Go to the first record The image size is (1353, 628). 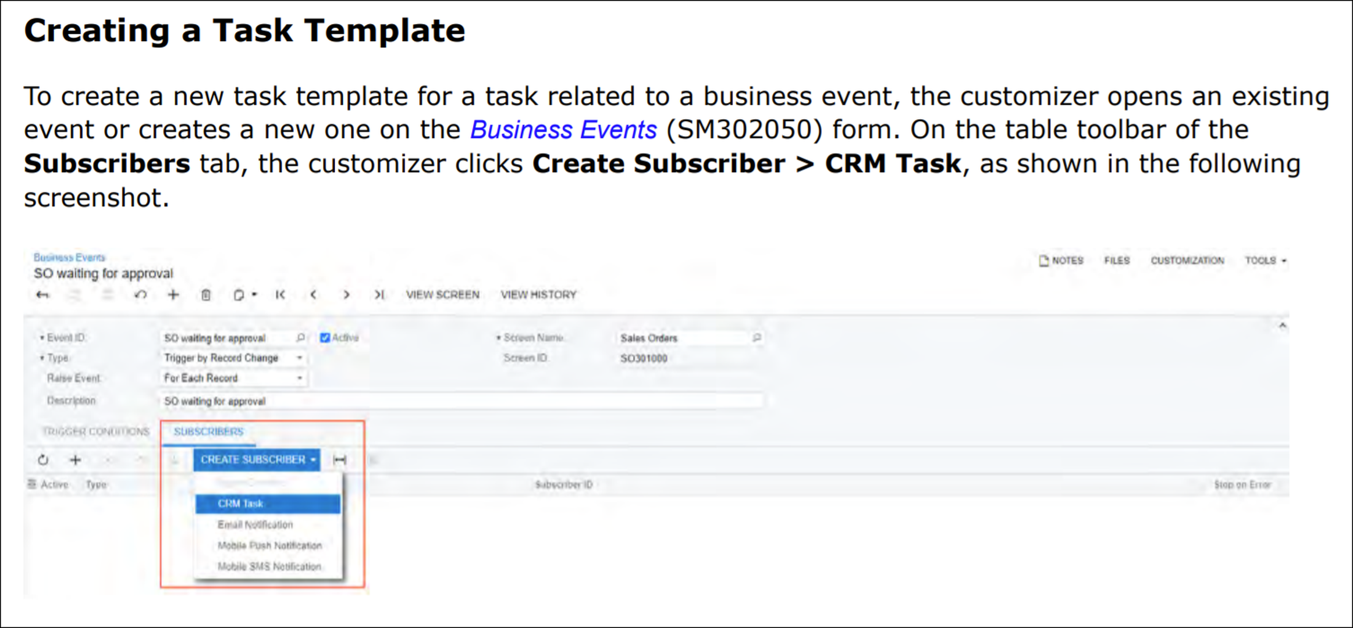click(x=280, y=295)
